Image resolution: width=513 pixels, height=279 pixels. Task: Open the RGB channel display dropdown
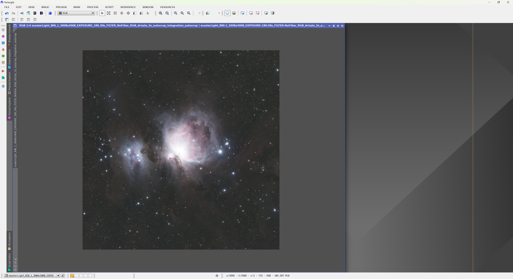pos(76,13)
